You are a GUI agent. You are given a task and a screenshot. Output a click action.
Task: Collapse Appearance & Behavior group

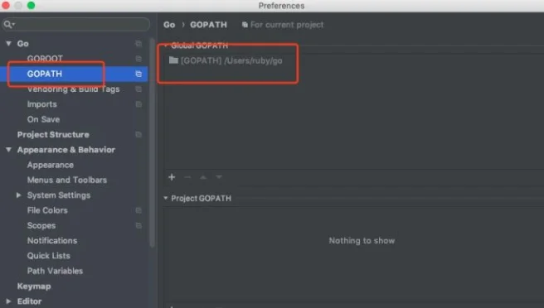click(x=8, y=150)
